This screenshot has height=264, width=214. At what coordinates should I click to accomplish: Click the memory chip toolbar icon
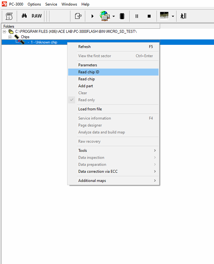tap(122, 16)
